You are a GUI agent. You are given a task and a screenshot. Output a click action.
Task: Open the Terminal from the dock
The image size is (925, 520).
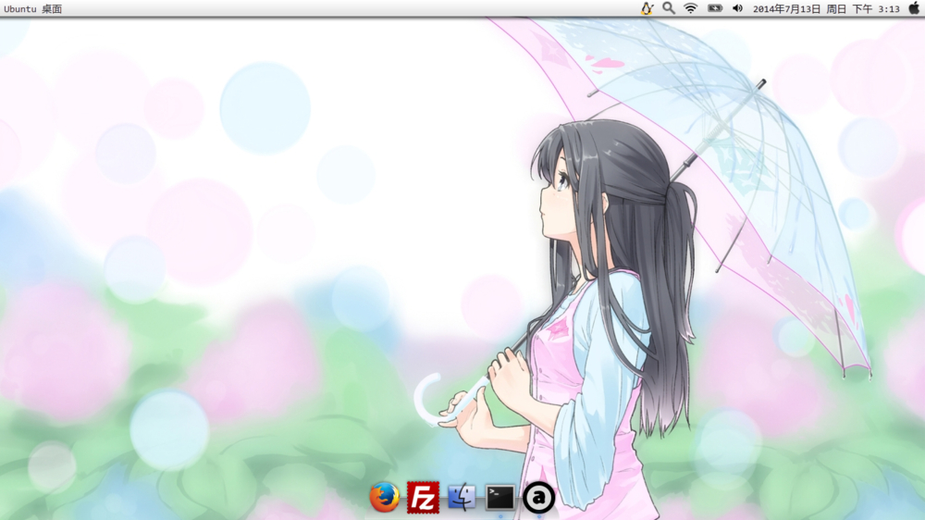(499, 498)
